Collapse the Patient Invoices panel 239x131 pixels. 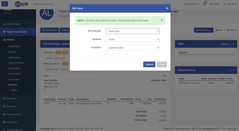pyautogui.click(x=229, y=70)
